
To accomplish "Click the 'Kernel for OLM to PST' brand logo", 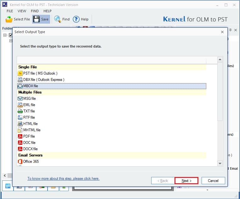I will tap(195, 19).
